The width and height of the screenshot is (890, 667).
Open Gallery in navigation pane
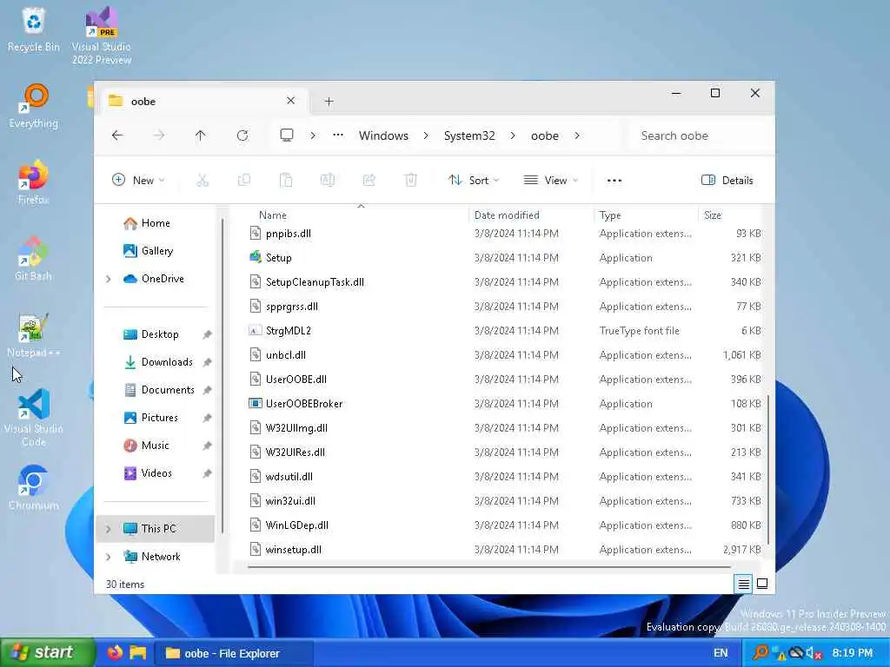point(148,251)
